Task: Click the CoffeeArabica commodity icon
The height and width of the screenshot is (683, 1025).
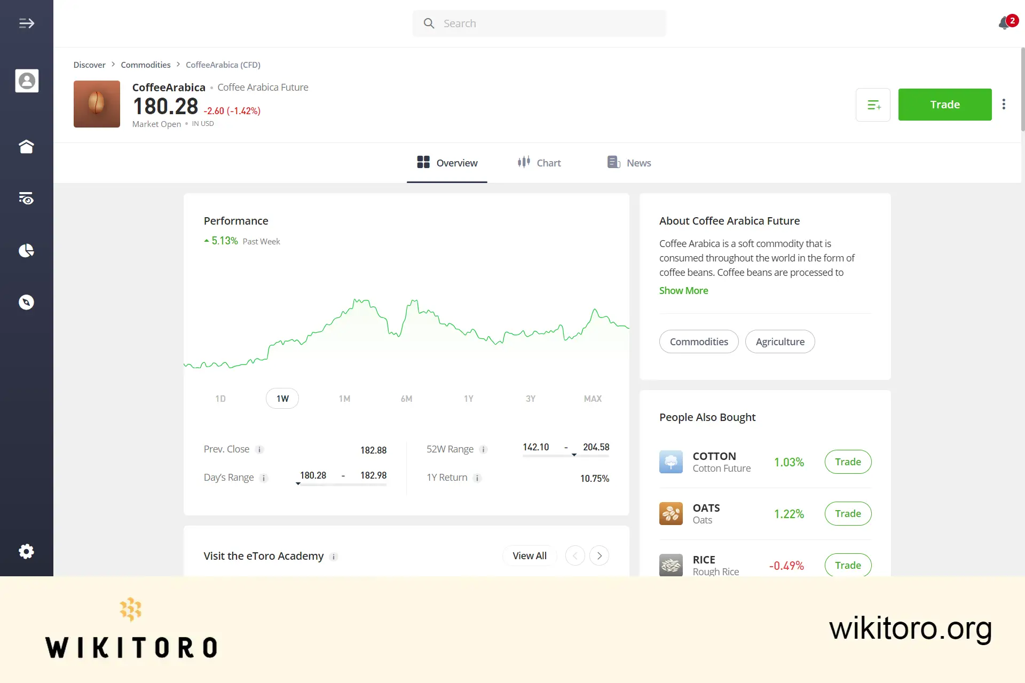Action: [x=96, y=104]
